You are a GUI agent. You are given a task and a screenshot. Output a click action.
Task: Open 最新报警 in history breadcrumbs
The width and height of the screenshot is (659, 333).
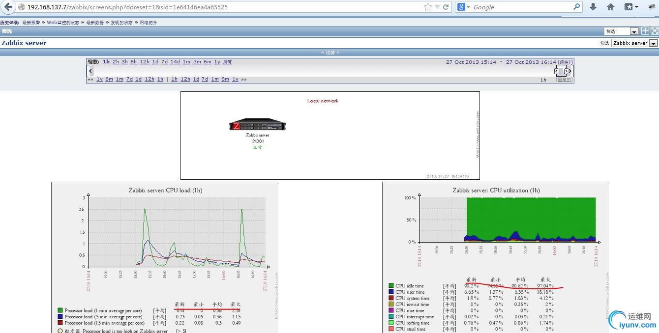(x=31, y=23)
